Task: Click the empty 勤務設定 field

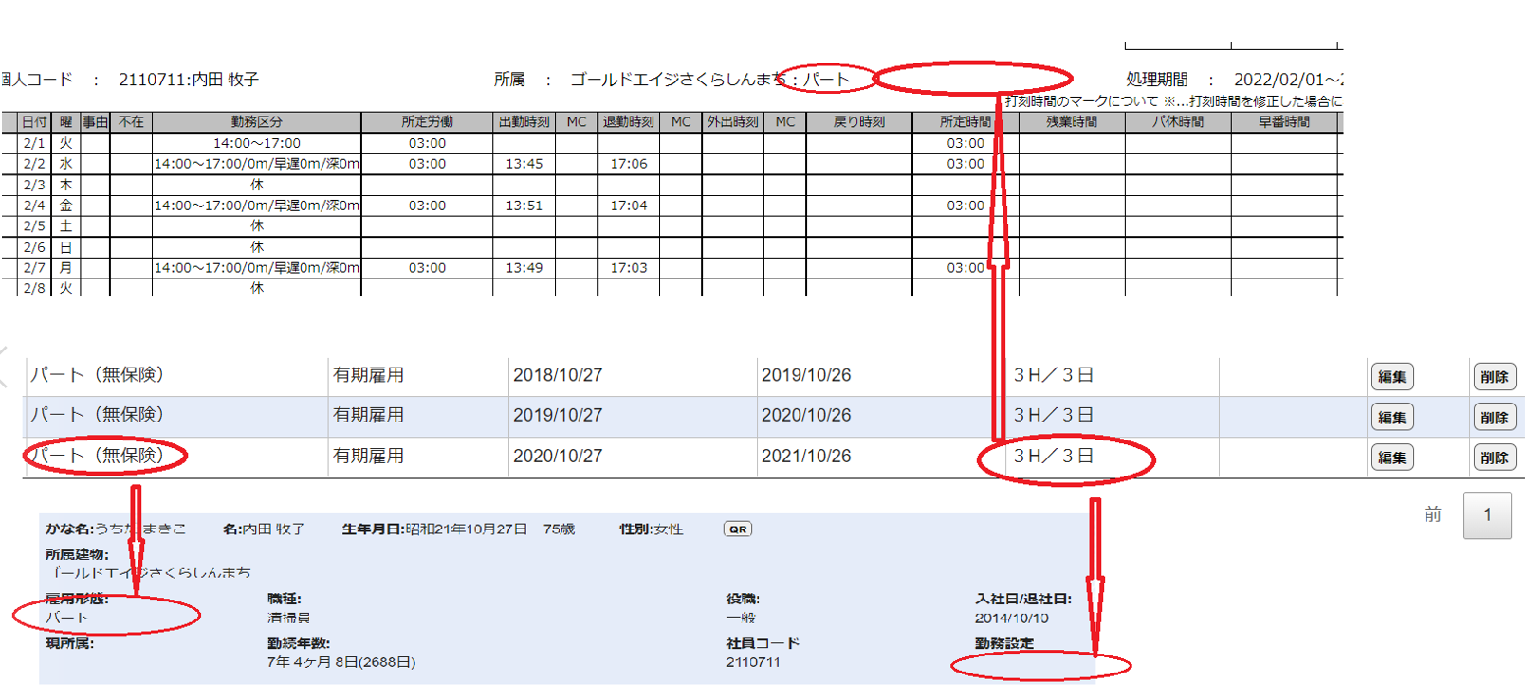Action: point(1039,666)
